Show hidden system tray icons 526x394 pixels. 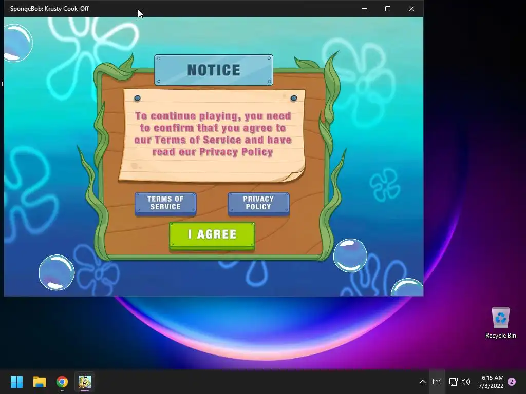pyautogui.click(x=423, y=382)
